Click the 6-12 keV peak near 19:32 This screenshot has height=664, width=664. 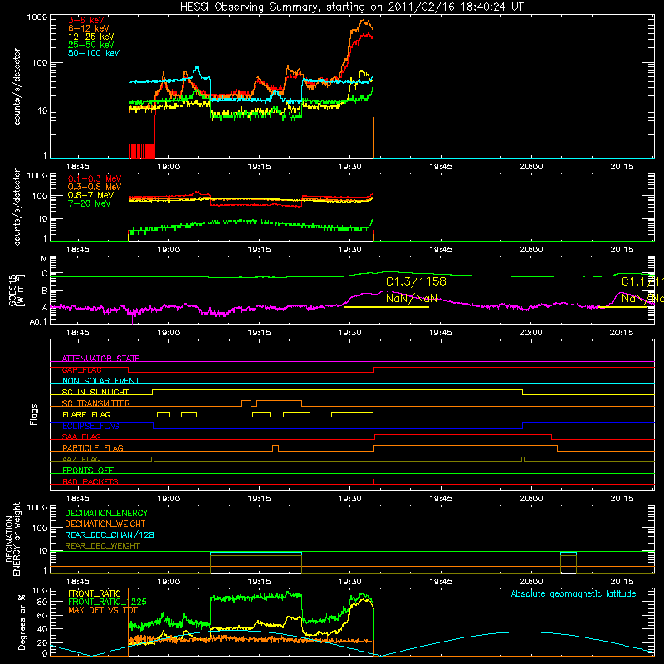[x=364, y=22]
